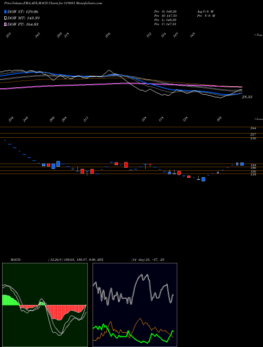Click the price level label '244'

[x=253, y=128]
